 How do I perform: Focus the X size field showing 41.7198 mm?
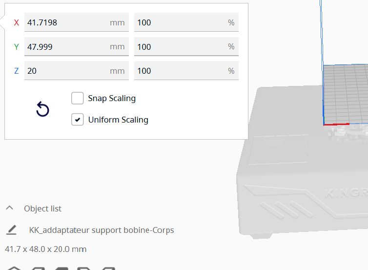click(77, 22)
